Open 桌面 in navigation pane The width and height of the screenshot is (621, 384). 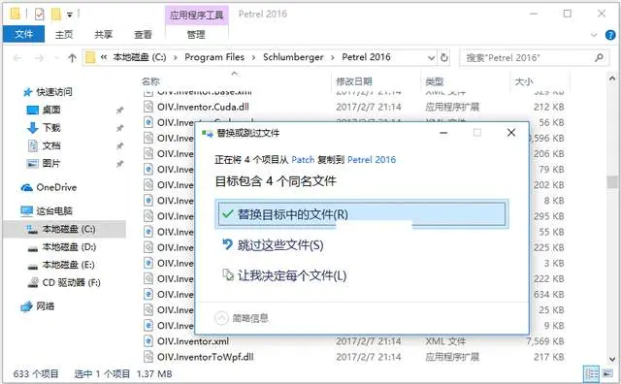point(44,110)
